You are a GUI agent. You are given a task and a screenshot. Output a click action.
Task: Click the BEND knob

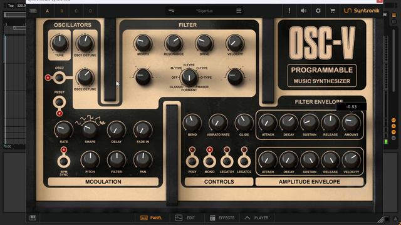192,122
